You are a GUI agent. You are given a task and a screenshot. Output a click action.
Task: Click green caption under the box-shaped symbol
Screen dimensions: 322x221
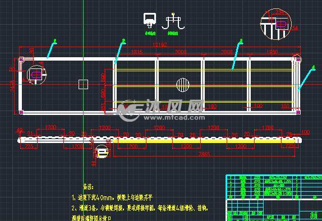click(x=150, y=33)
